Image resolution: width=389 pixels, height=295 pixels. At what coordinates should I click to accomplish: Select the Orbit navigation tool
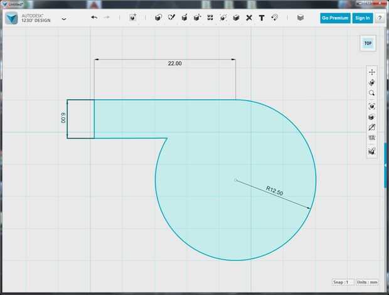pyautogui.click(x=371, y=83)
